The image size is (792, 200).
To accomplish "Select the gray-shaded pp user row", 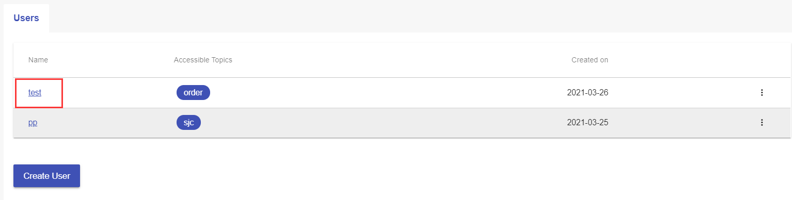I will (402, 123).
